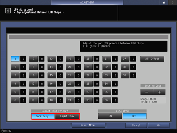Viewport: 177px width, 133px height.
Task: Click the All Offset button
Action: click(152, 59)
